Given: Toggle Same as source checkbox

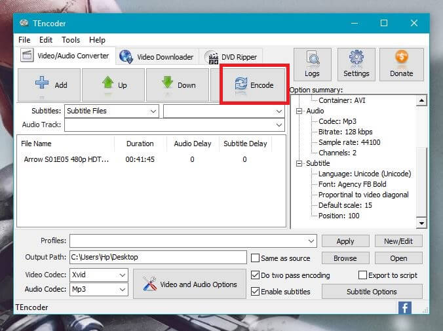Looking at the screenshot, I should 255,258.
